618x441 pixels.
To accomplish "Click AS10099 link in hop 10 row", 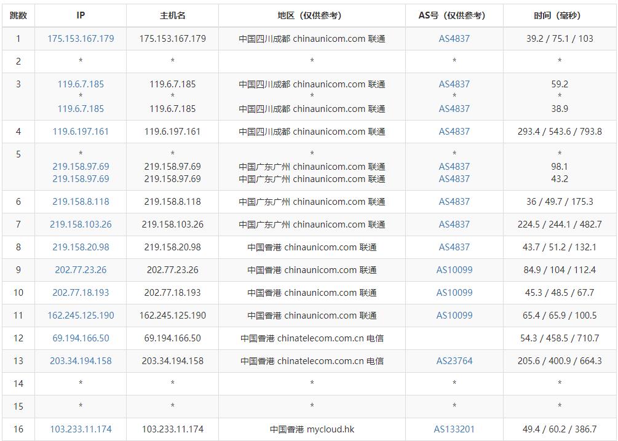I will [454, 293].
